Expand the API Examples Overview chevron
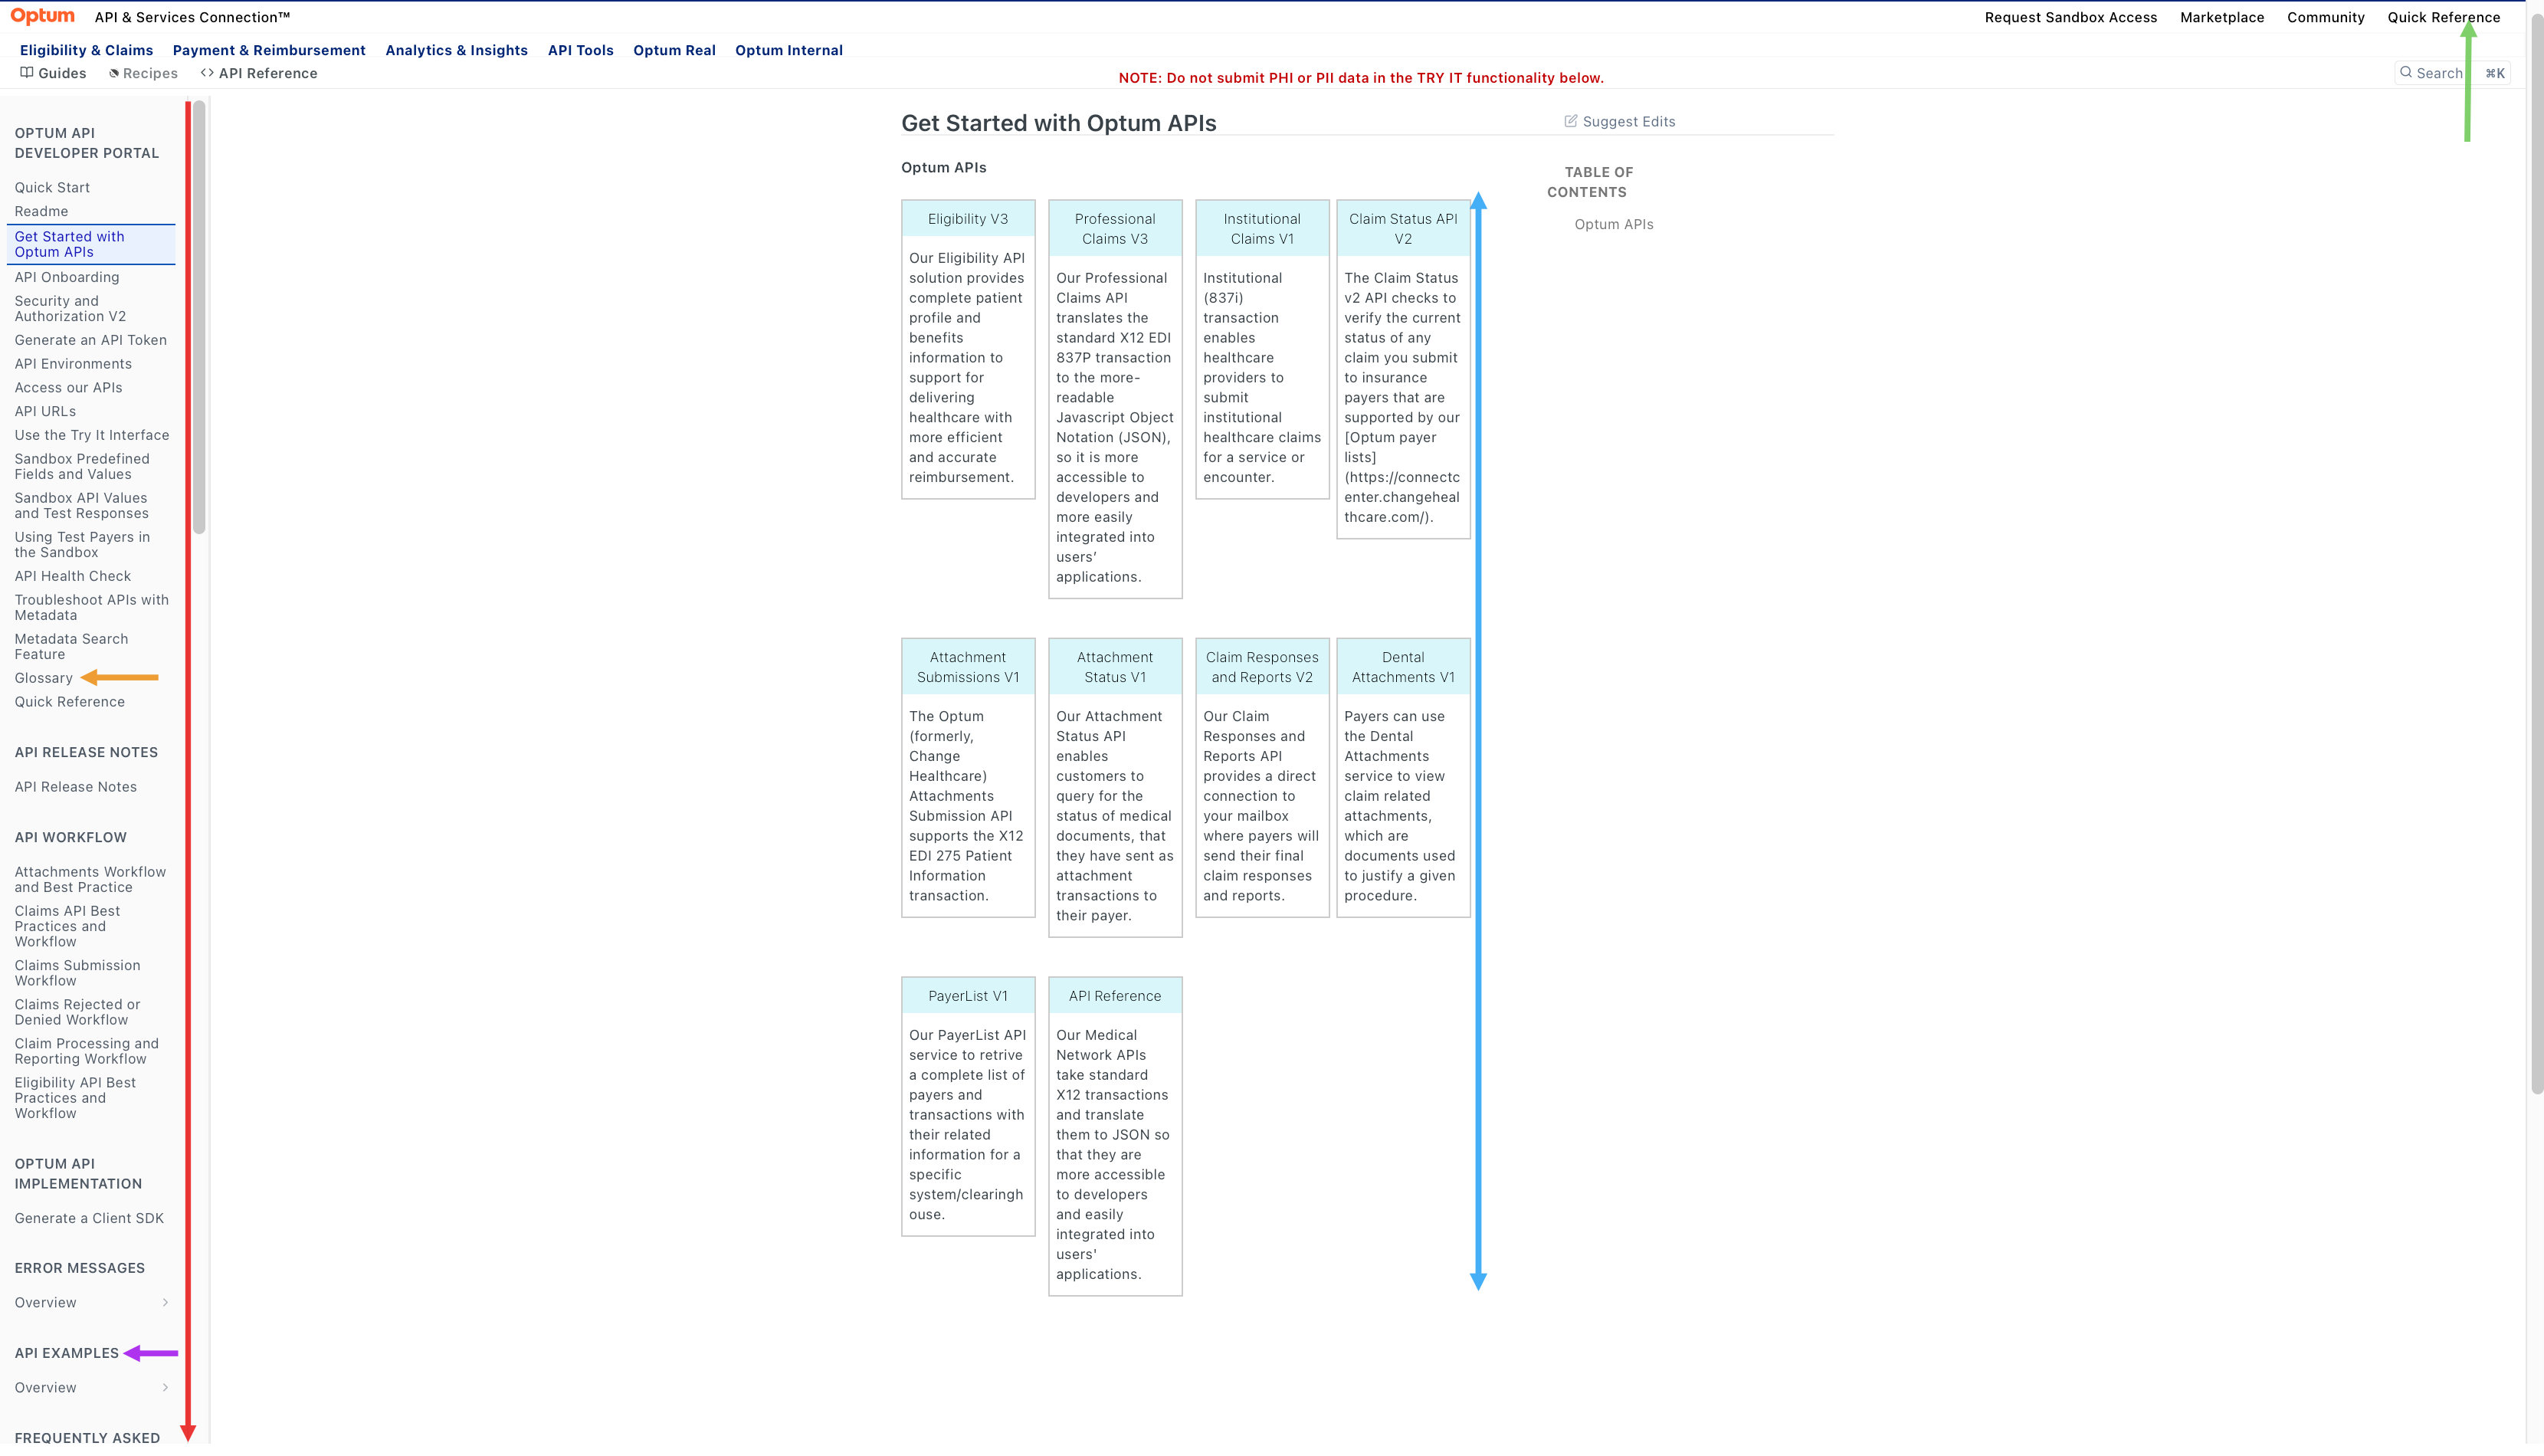This screenshot has width=2544, height=1456. (x=165, y=1387)
